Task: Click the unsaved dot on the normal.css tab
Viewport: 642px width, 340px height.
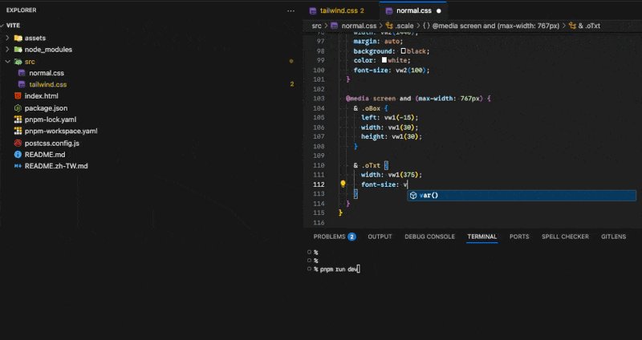Action: click(439, 11)
